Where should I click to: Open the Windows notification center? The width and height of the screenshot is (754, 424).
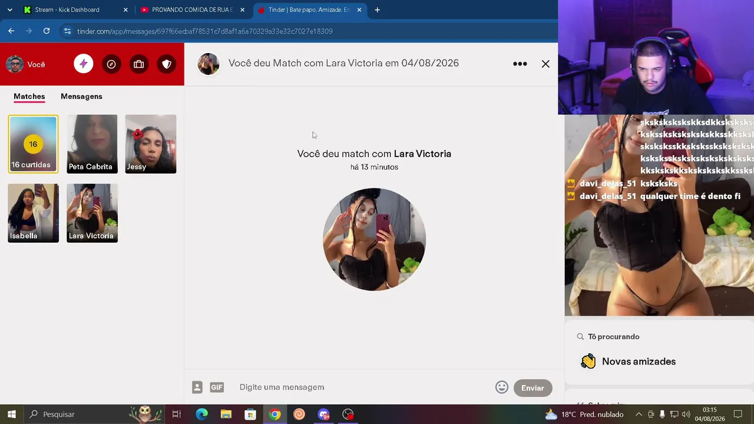[738, 414]
